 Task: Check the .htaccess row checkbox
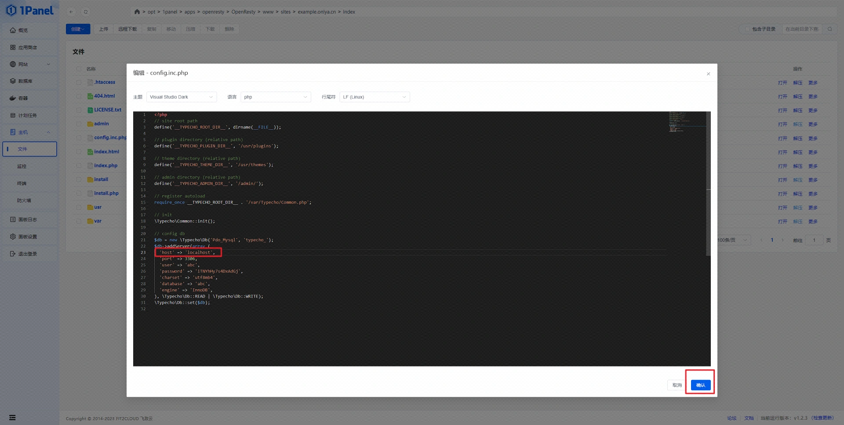[79, 82]
